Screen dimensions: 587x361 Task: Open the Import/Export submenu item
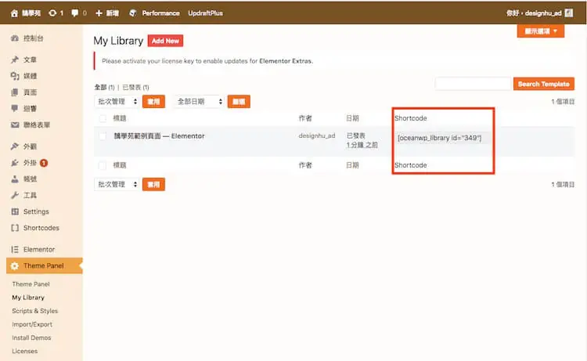point(32,324)
